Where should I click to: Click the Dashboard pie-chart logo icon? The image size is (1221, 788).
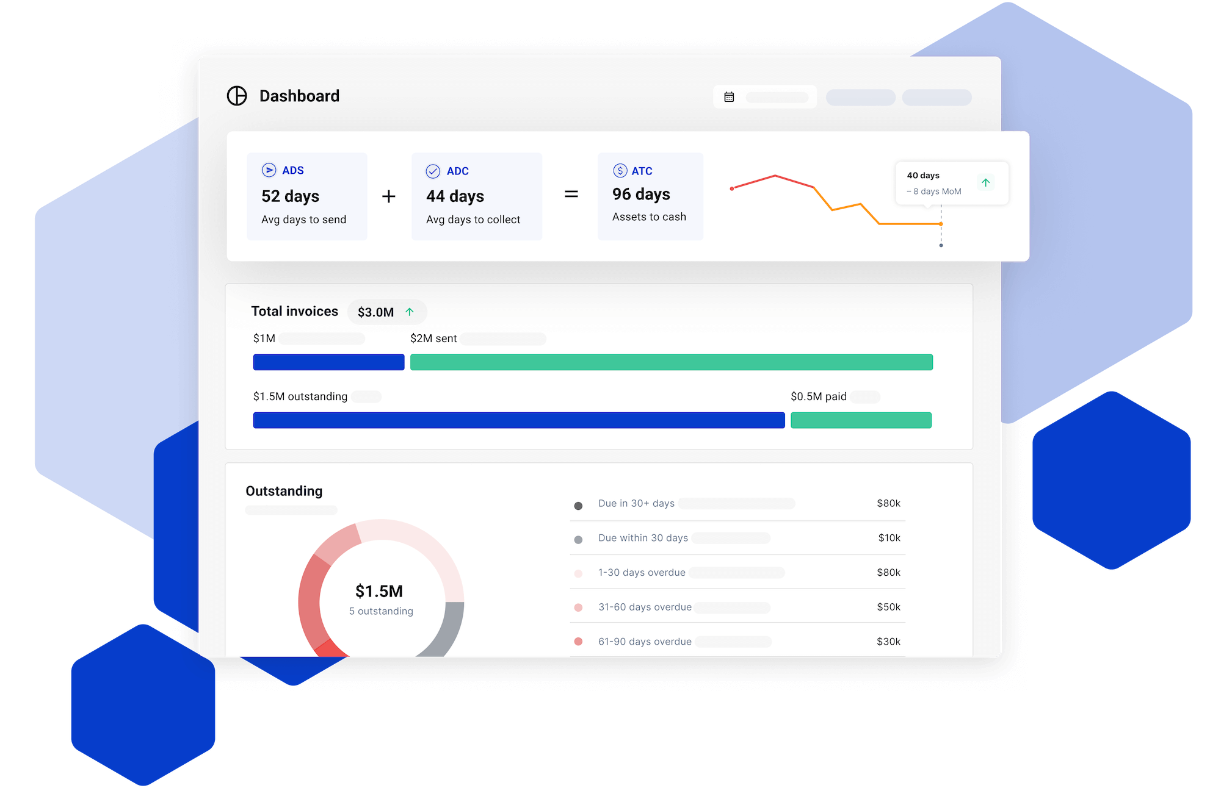point(237,96)
